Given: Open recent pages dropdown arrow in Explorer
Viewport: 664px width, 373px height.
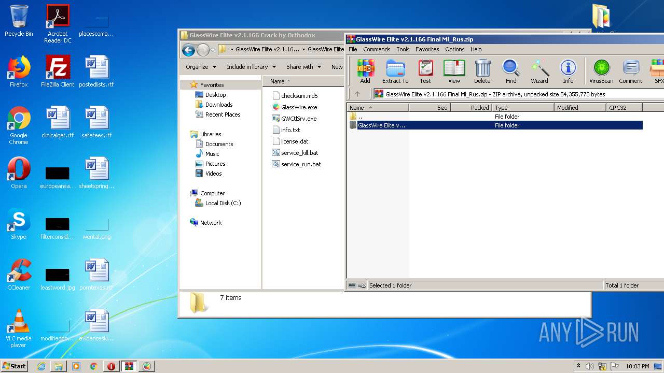Looking at the screenshot, I should point(213,50).
